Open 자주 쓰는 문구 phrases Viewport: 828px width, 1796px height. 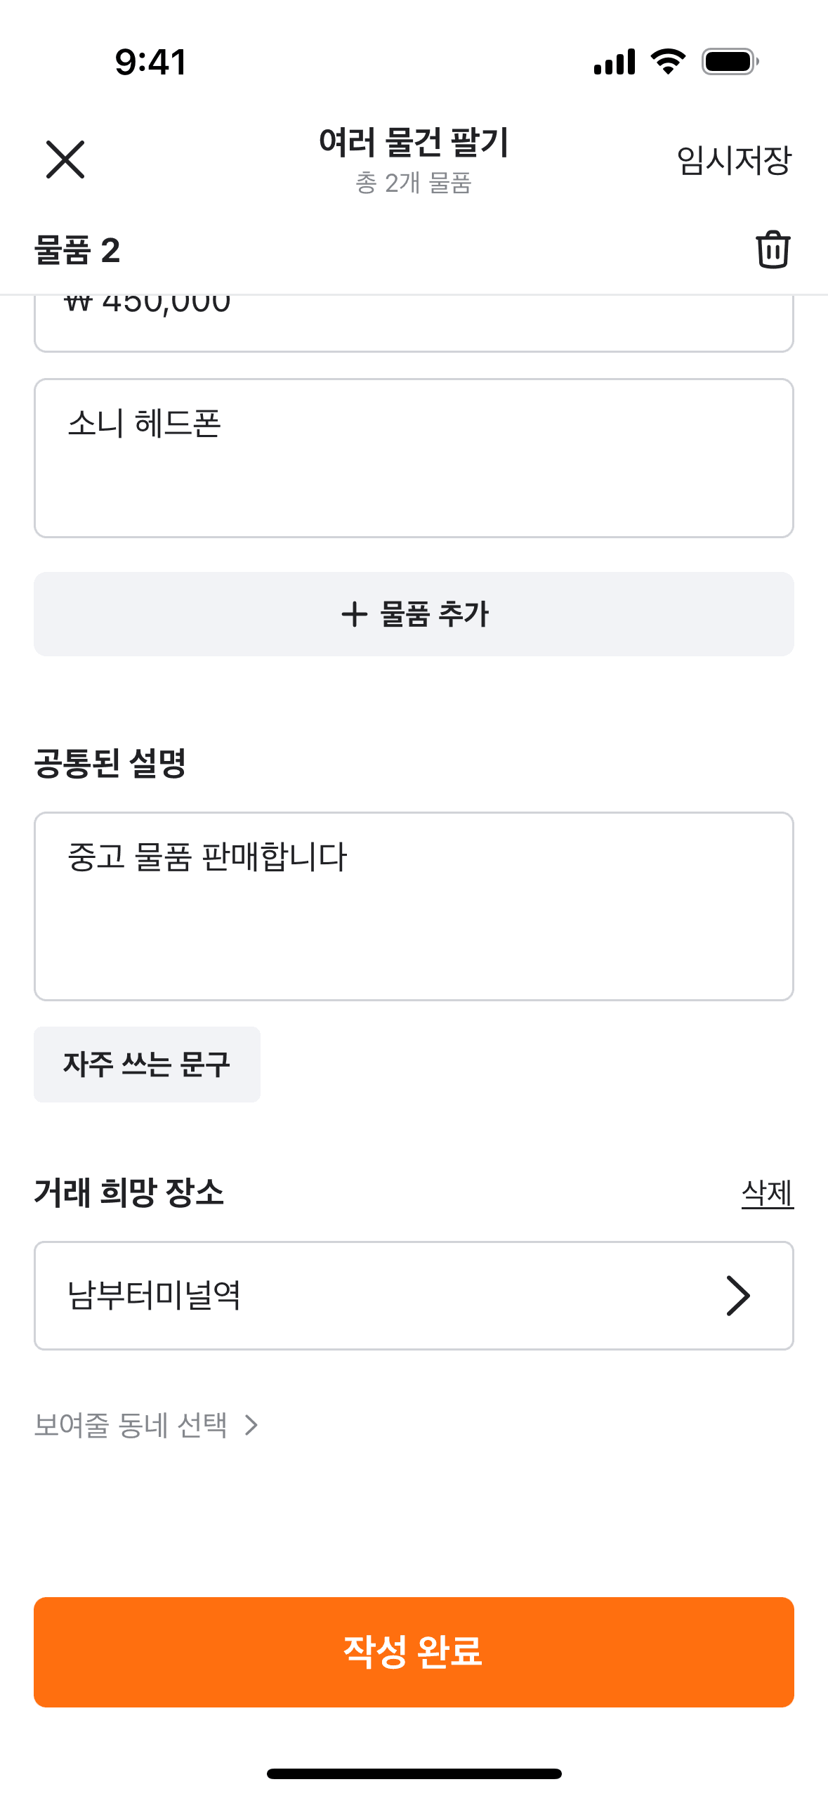[x=147, y=1064]
